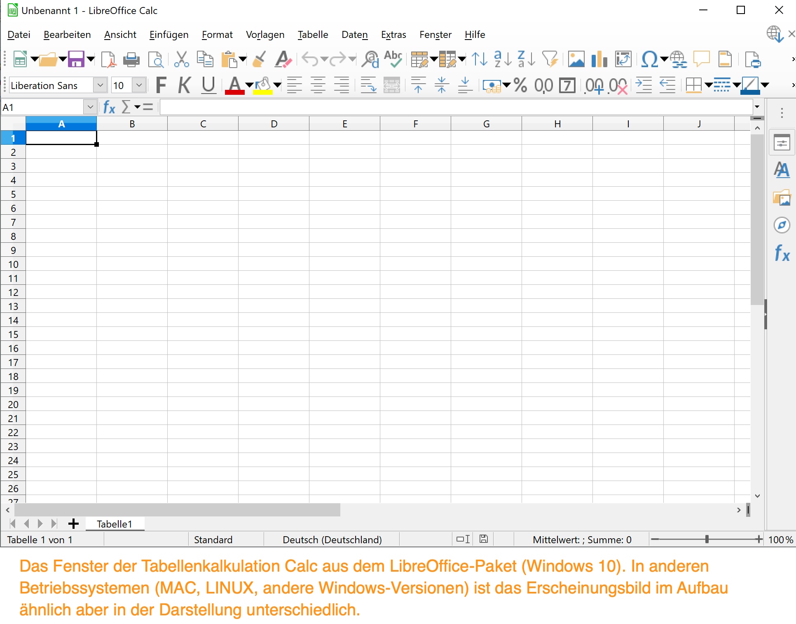
Task: Export directly as PDF
Action: pyautogui.click(x=108, y=59)
